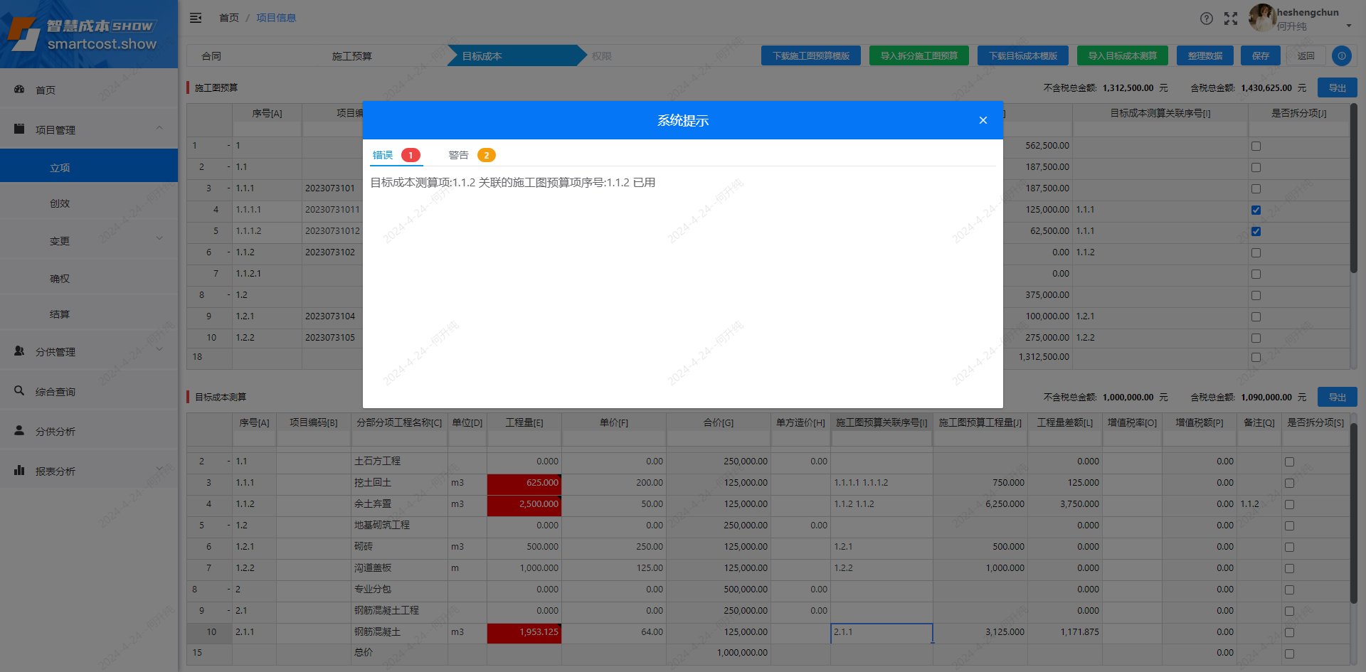Click the red 2,500.000 quantity cell
This screenshot has height=672, width=1366.
[524, 504]
